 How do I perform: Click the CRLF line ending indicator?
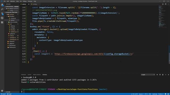coord(150,94)
